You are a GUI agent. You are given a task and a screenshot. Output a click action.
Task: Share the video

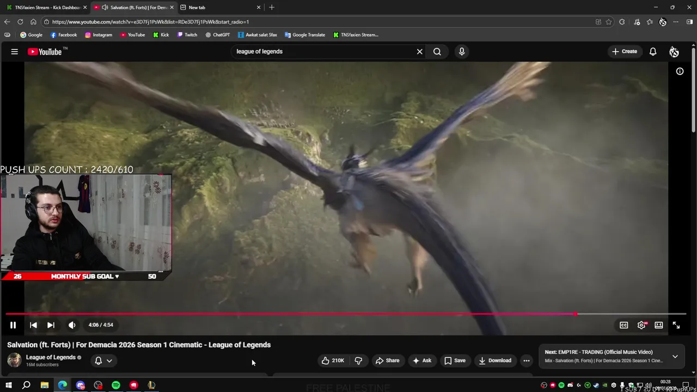coord(388,360)
